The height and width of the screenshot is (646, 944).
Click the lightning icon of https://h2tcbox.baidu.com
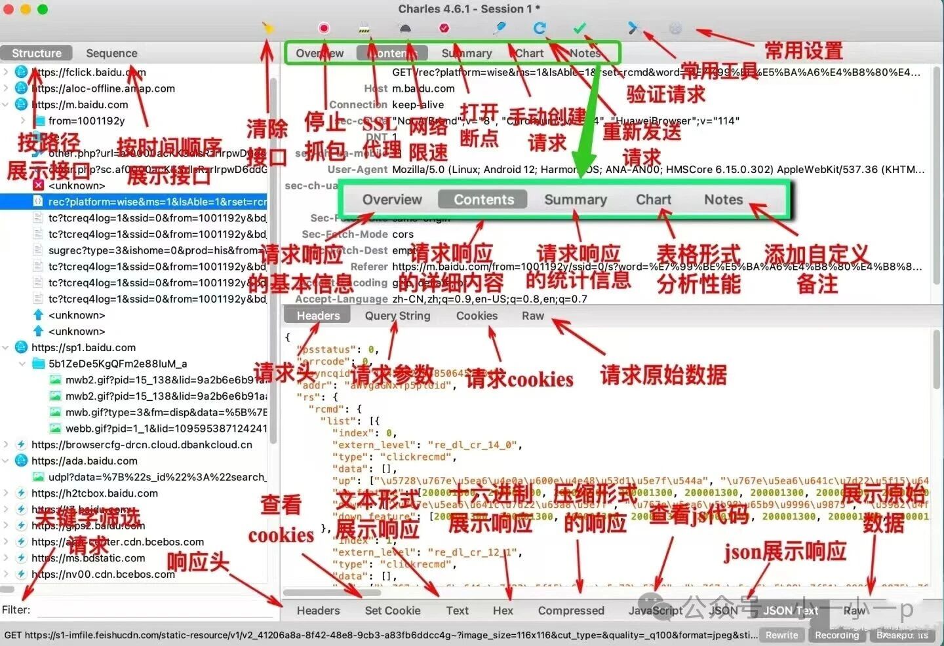[x=21, y=493]
